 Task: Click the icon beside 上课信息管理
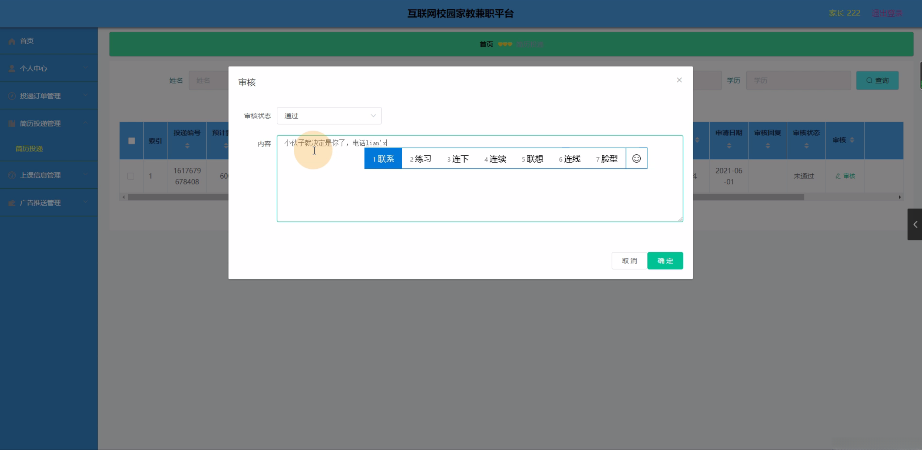12,175
